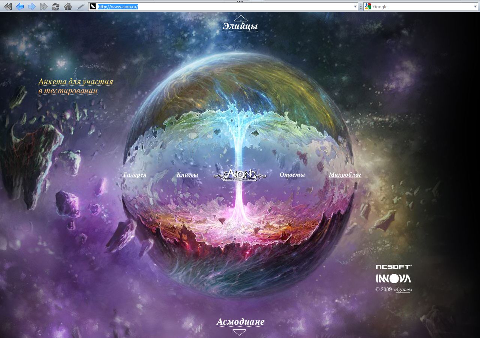Click the up arrow above Элийцы

tap(240, 18)
